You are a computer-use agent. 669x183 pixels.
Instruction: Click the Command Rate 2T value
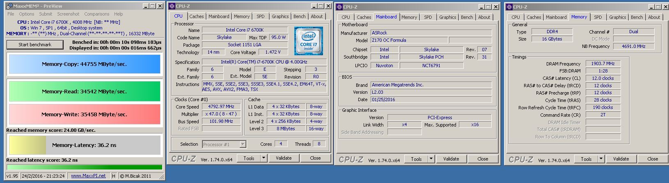click(x=603, y=115)
